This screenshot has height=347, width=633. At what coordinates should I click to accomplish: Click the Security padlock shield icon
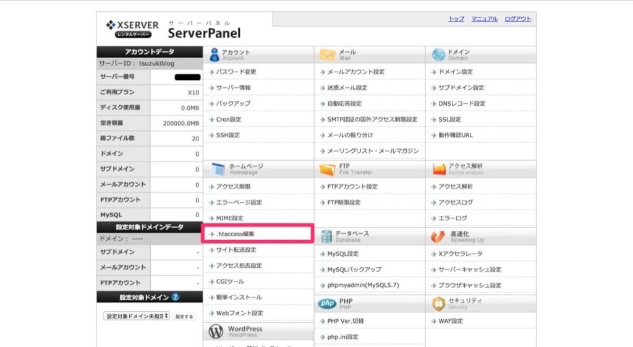pos(438,303)
